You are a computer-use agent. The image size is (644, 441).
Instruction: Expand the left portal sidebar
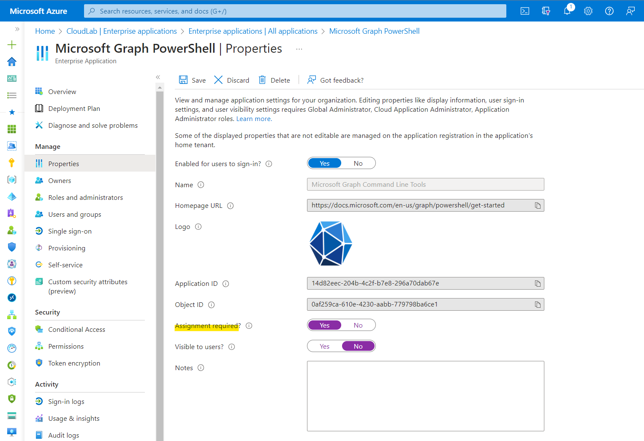click(x=17, y=29)
